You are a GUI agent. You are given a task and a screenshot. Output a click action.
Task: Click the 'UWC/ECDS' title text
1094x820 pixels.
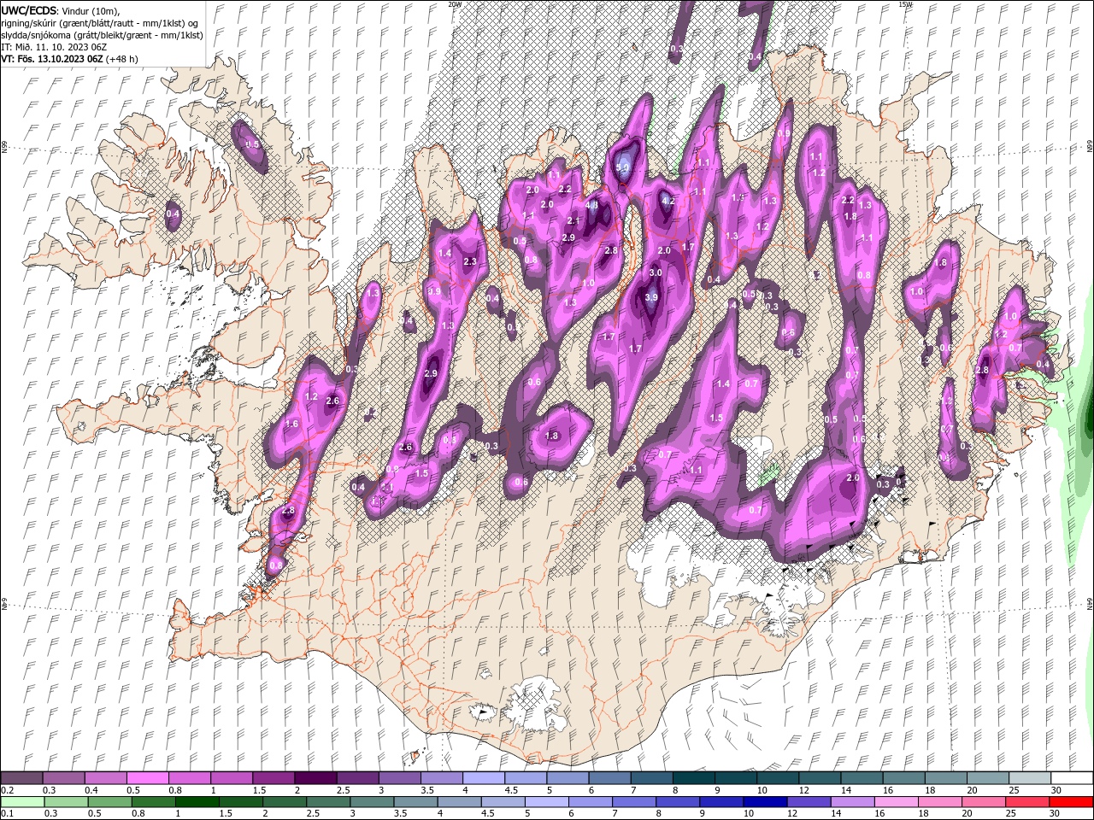tap(29, 10)
